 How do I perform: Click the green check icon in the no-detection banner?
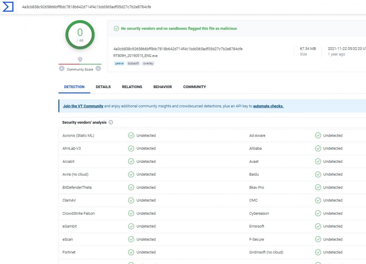116,28
